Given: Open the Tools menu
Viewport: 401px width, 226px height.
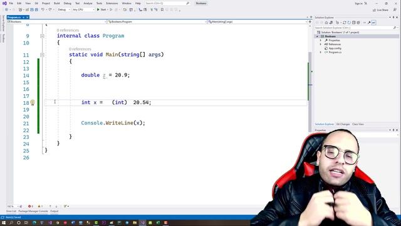Looking at the screenshot, I should (x=99, y=3).
